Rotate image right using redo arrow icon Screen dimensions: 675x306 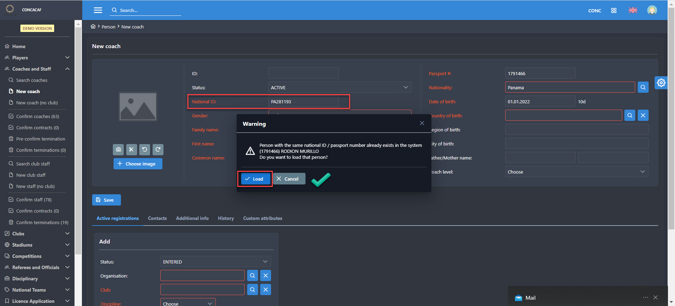point(158,149)
